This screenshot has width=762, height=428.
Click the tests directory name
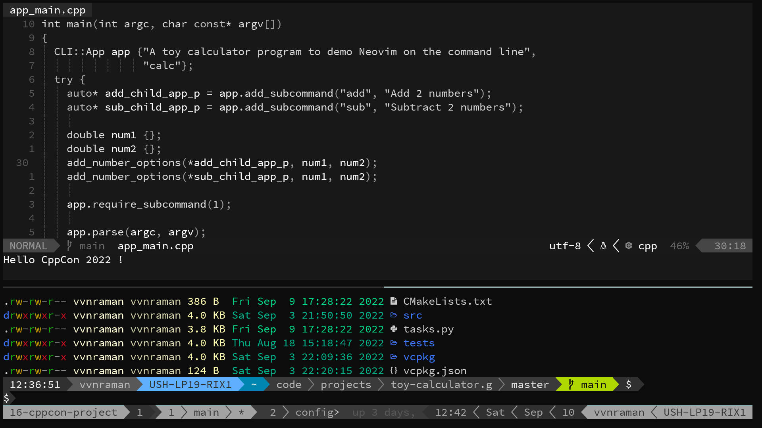419,343
